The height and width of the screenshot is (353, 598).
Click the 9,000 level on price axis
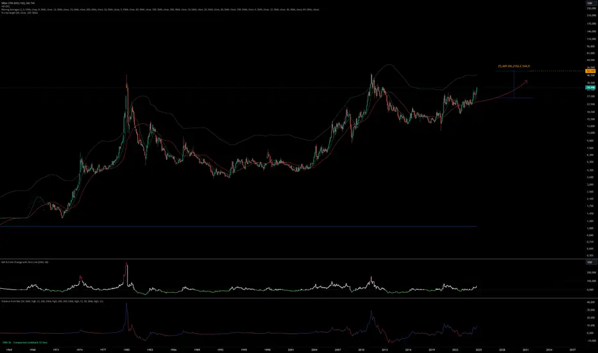[590, 141]
